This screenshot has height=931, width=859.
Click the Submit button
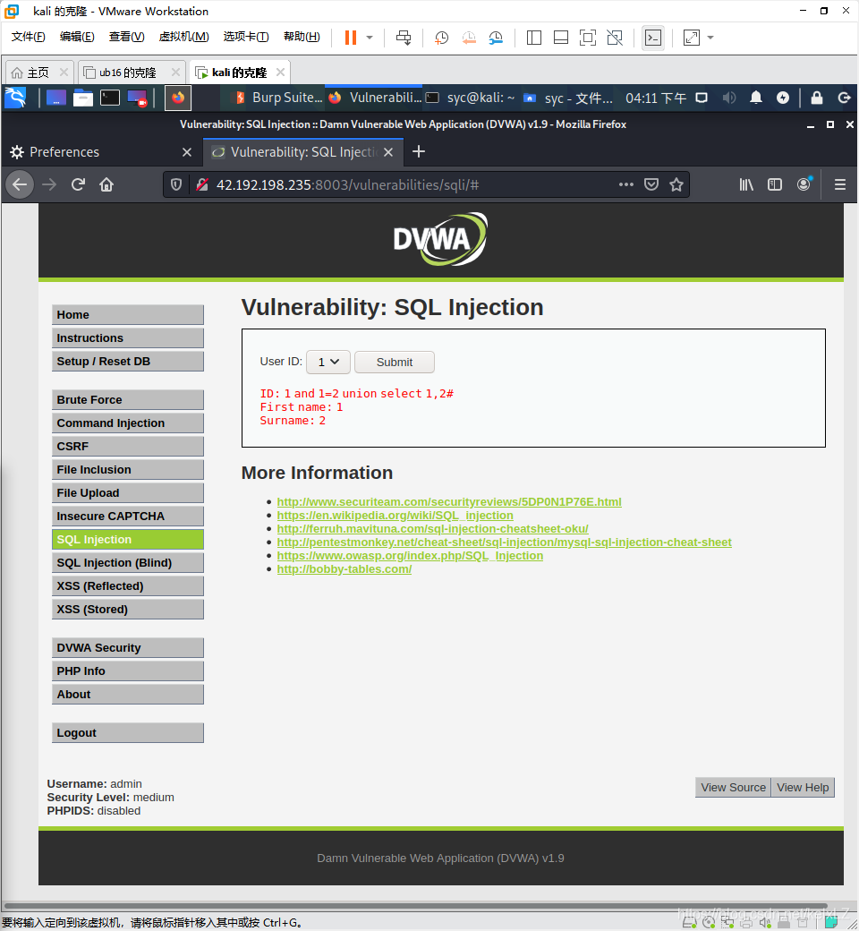(395, 363)
